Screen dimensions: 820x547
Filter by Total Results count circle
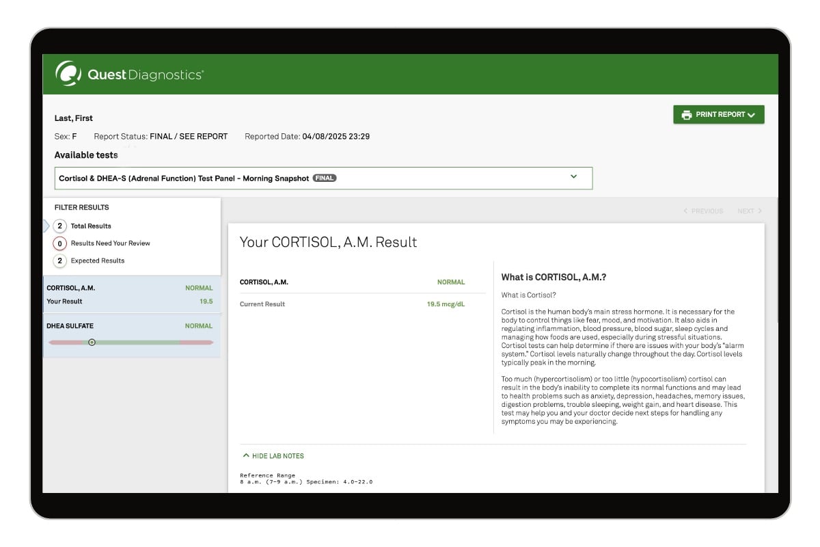coord(60,226)
